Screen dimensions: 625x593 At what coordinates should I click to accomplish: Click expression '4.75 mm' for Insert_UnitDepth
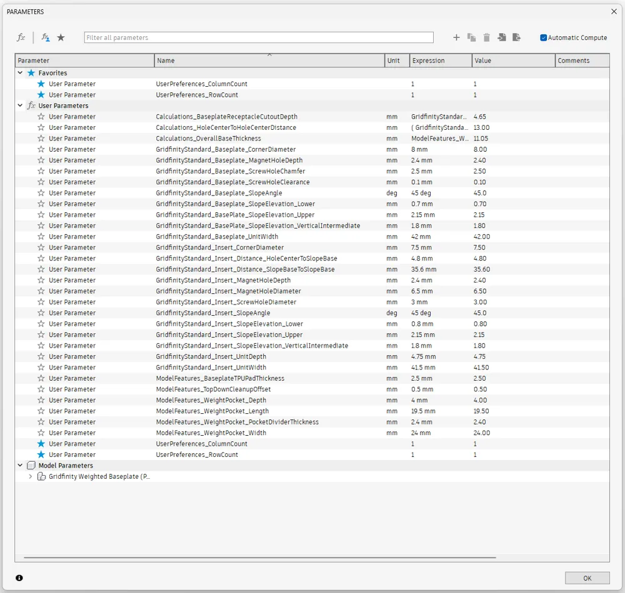pos(423,356)
